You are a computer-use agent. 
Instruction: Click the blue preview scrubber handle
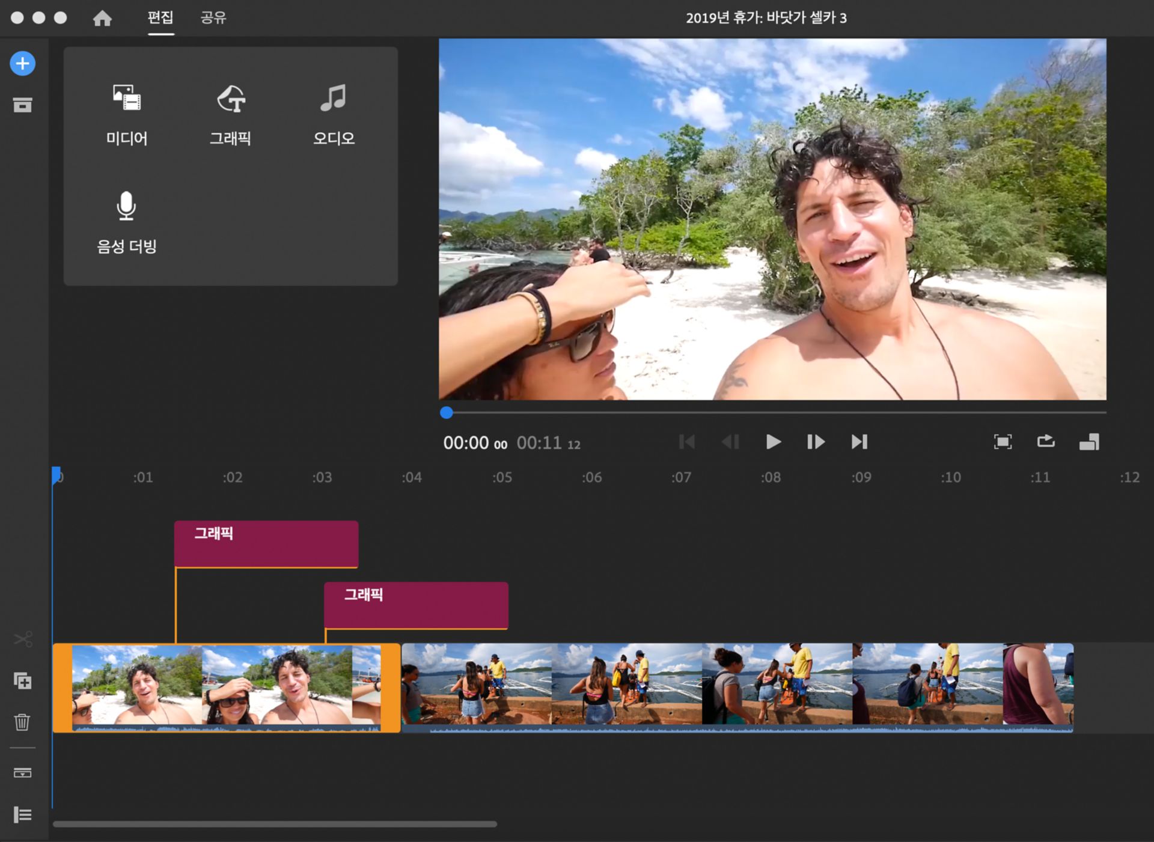coord(446,412)
